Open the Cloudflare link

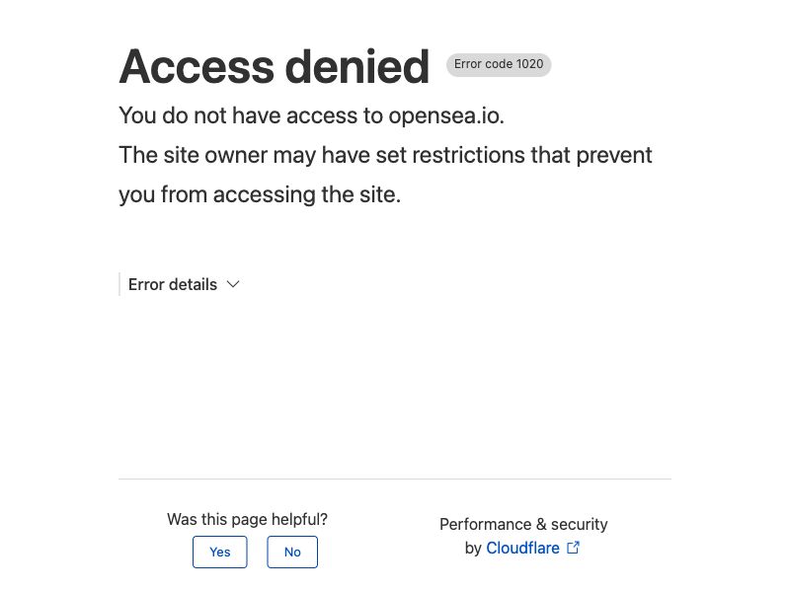click(x=522, y=548)
